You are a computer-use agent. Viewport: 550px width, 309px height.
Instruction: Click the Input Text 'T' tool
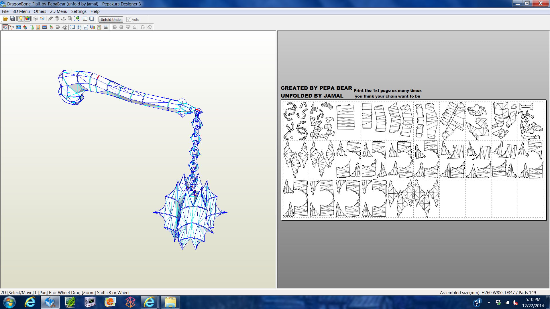(38, 27)
